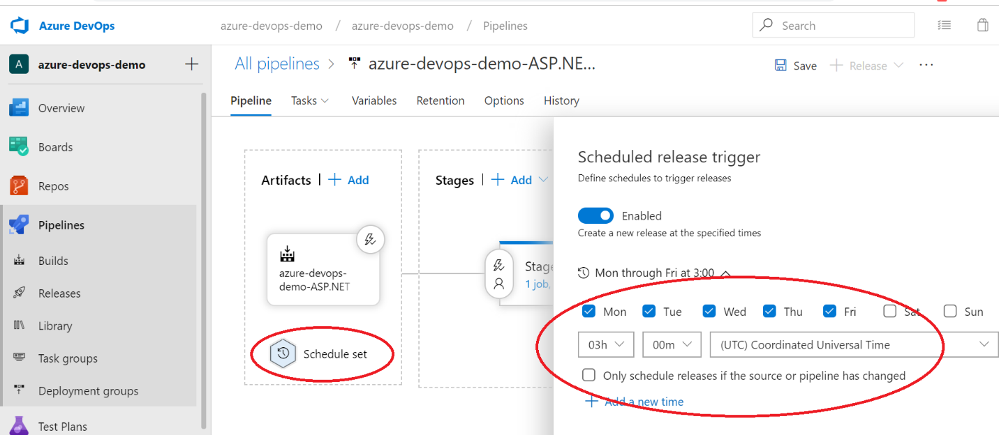The width and height of the screenshot is (999, 435).
Task: Open the marketplace shopping bag icon
Action: (x=982, y=25)
